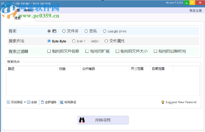This screenshot has height=132, width=205.
Task: Enable 相同的文件大小 filter checkbox
Action: pyautogui.click(x=117, y=51)
